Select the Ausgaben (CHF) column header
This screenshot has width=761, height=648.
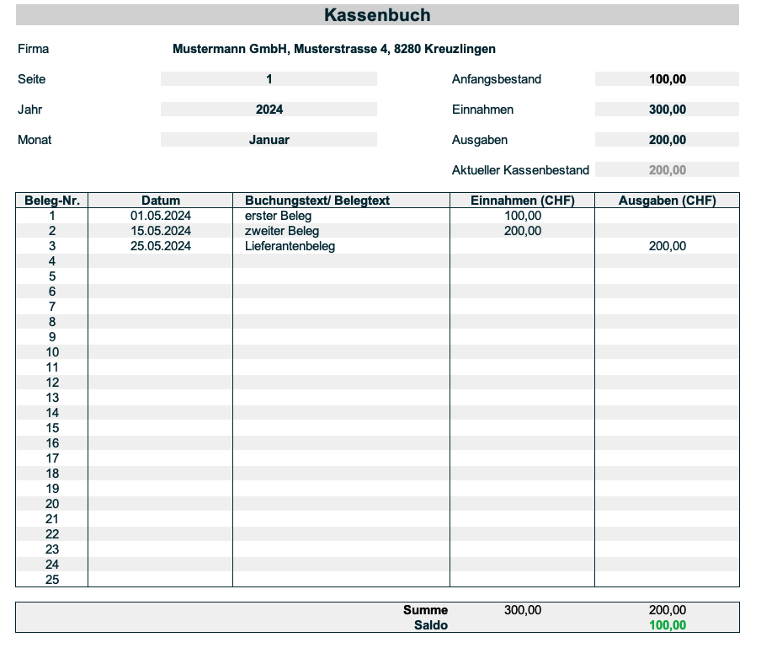coord(667,201)
